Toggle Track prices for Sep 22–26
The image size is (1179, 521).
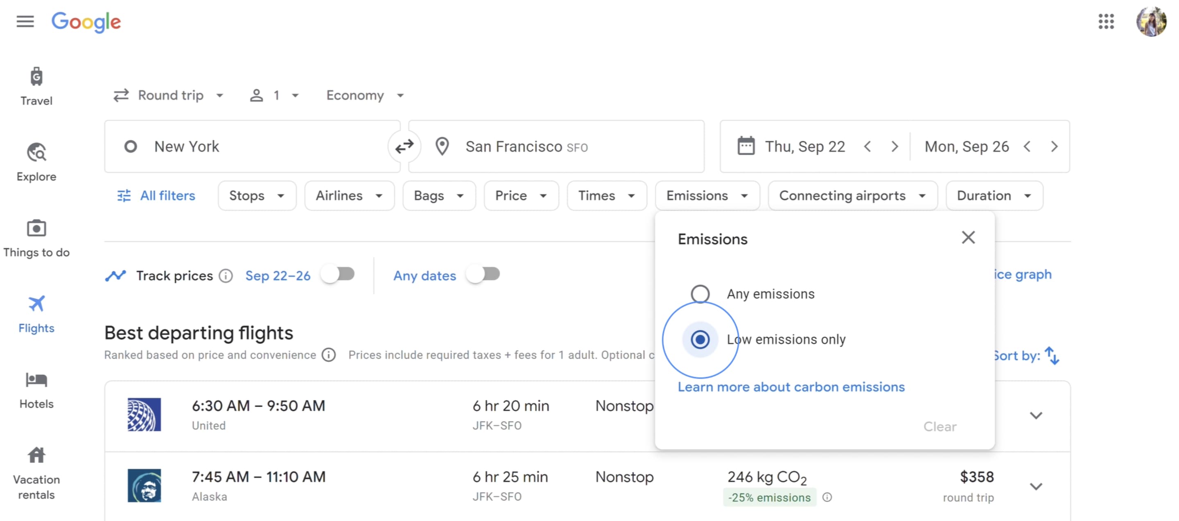(x=338, y=275)
